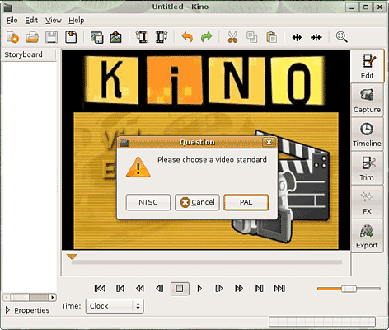Open the Edit menu
The height and width of the screenshot is (330, 389).
(31, 21)
